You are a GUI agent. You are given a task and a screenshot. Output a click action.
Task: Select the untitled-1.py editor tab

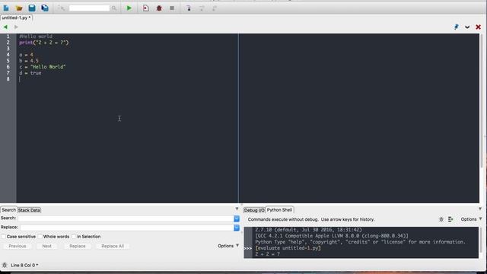click(x=16, y=18)
